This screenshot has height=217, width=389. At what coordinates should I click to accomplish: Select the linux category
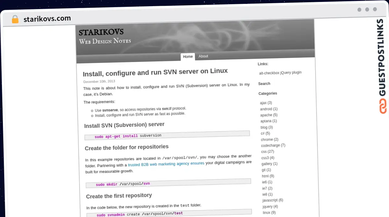(269, 213)
